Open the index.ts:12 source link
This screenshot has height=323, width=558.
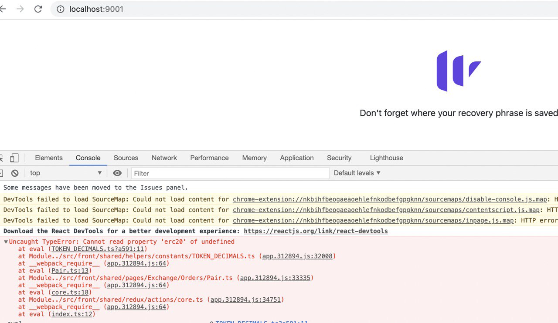(72, 314)
